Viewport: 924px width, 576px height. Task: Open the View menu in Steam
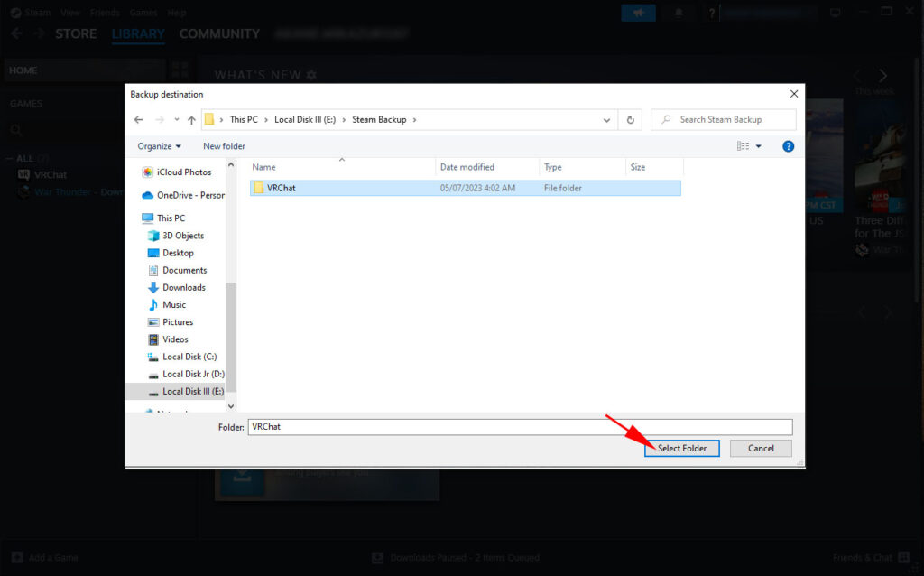coord(70,13)
